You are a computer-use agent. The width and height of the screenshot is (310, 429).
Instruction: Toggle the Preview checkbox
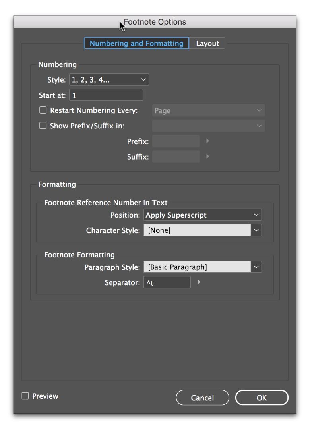click(x=25, y=396)
